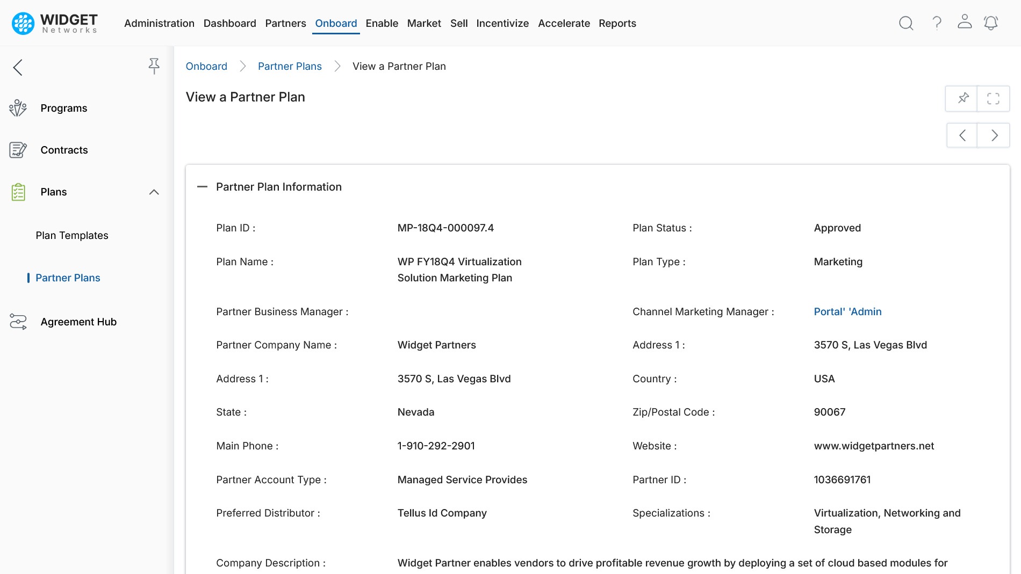Toggle the sidebar pin
1021x574 pixels.
[154, 66]
